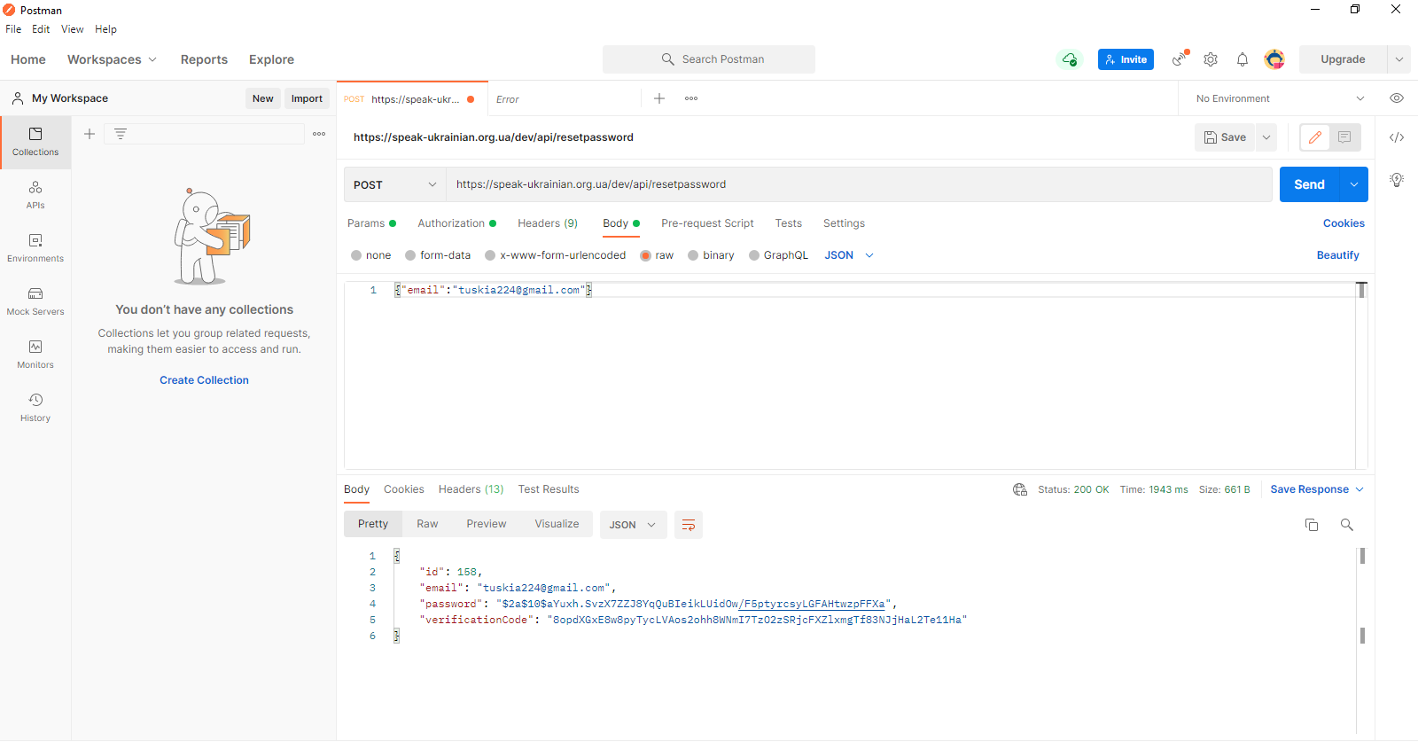Click the sync status cloud icon
1418x742 pixels.
1070,59
